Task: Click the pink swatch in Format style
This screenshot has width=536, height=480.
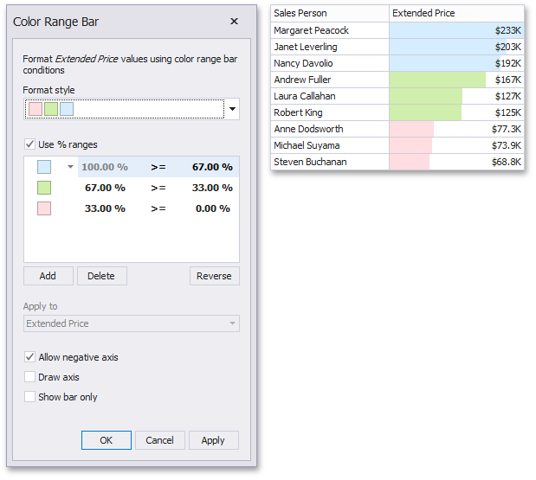Action: [36, 109]
